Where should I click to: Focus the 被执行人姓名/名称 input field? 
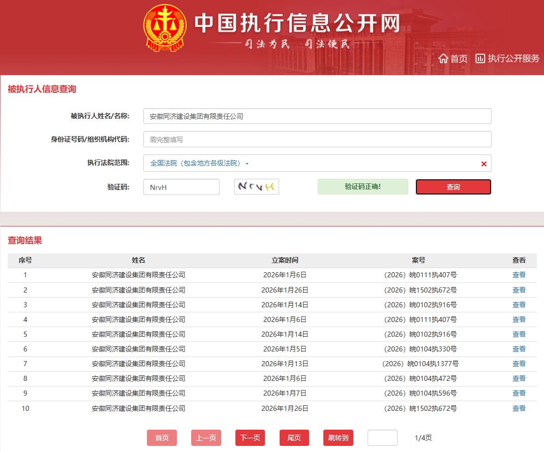coord(317,116)
